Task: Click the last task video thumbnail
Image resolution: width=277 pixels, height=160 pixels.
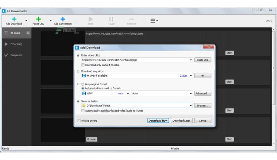Action: pos(62,130)
